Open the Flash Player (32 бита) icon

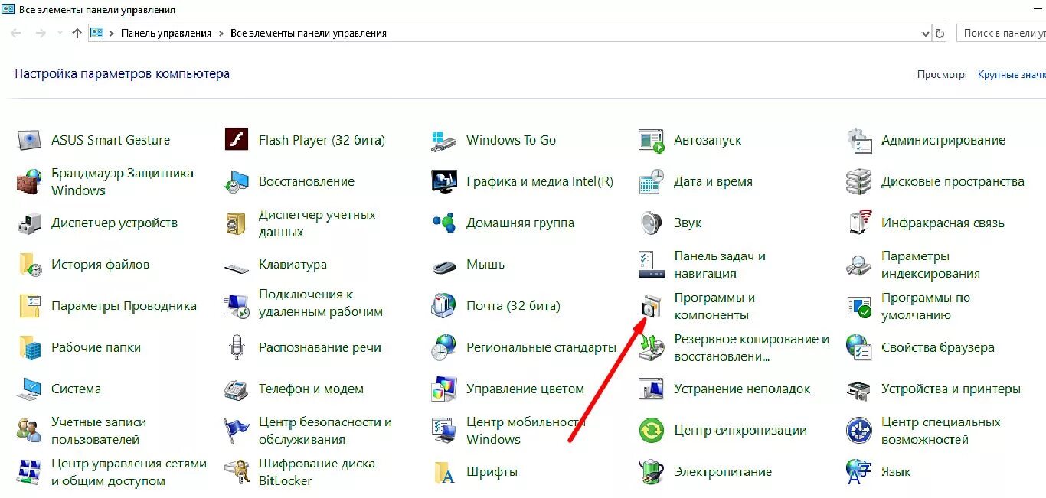(x=237, y=140)
